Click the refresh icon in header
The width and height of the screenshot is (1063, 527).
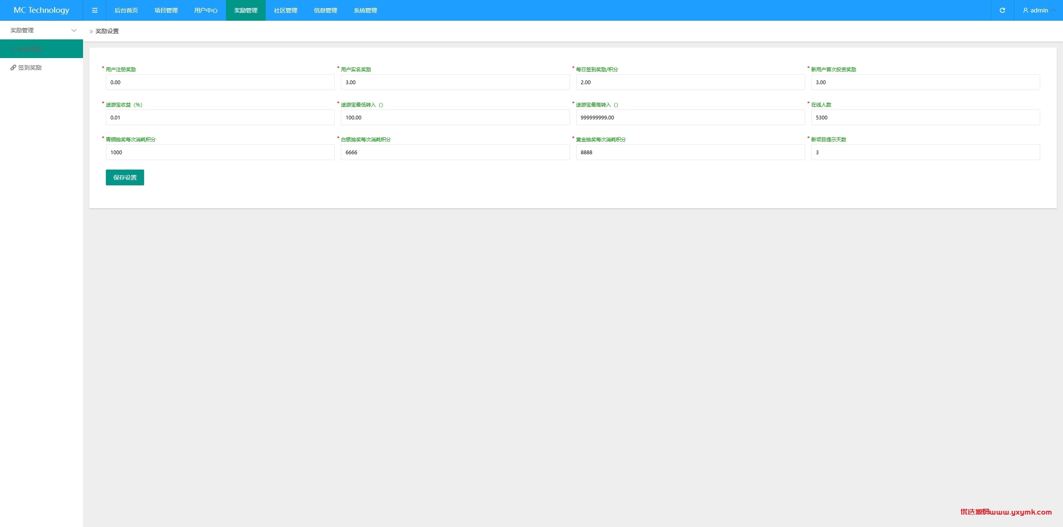pyautogui.click(x=1002, y=10)
